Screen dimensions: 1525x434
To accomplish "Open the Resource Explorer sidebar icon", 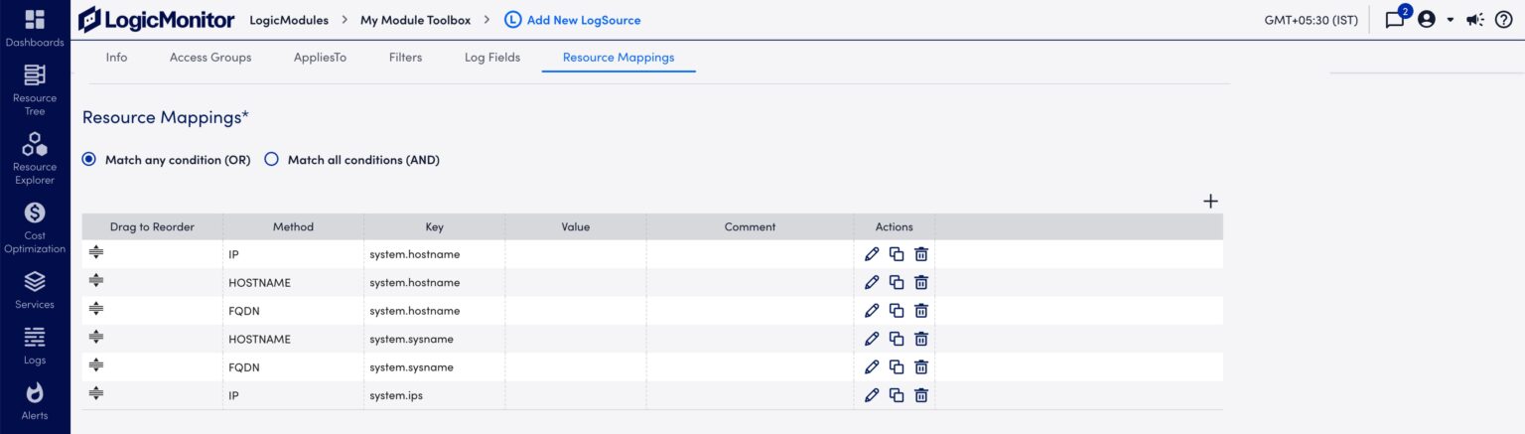I will (35, 158).
